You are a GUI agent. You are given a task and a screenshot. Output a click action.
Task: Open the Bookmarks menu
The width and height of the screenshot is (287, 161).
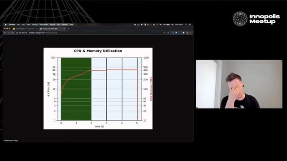44,25
